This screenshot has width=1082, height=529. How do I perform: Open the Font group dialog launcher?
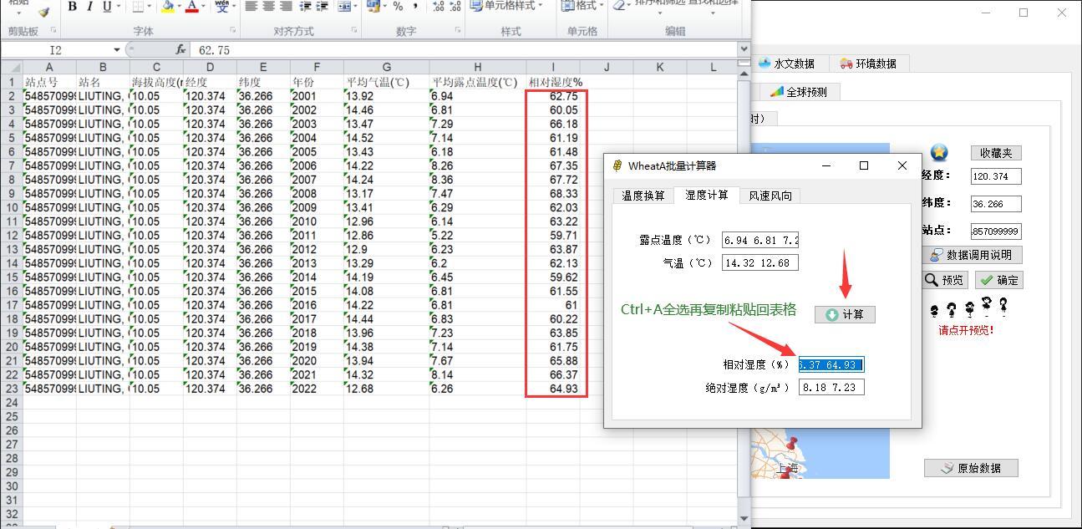[x=233, y=31]
